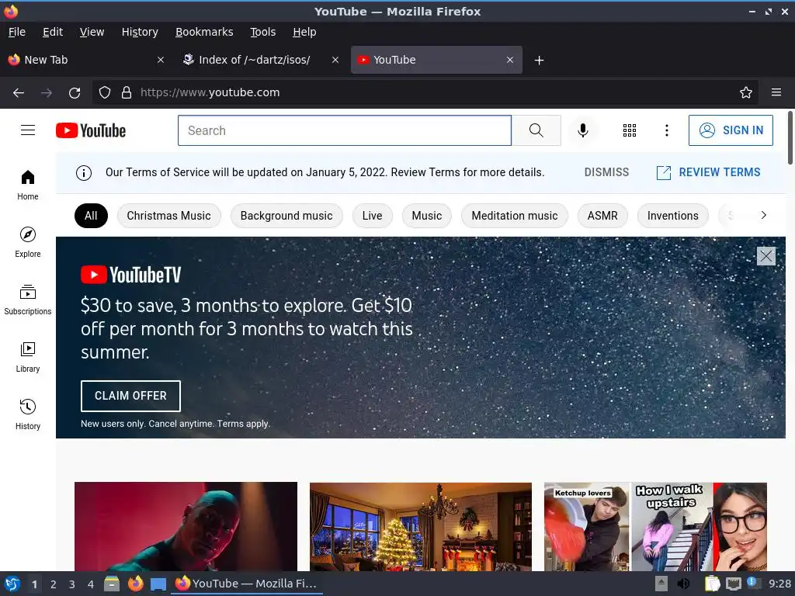795x596 pixels.
Task: Select Inventions chip
Action: point(673,216)
